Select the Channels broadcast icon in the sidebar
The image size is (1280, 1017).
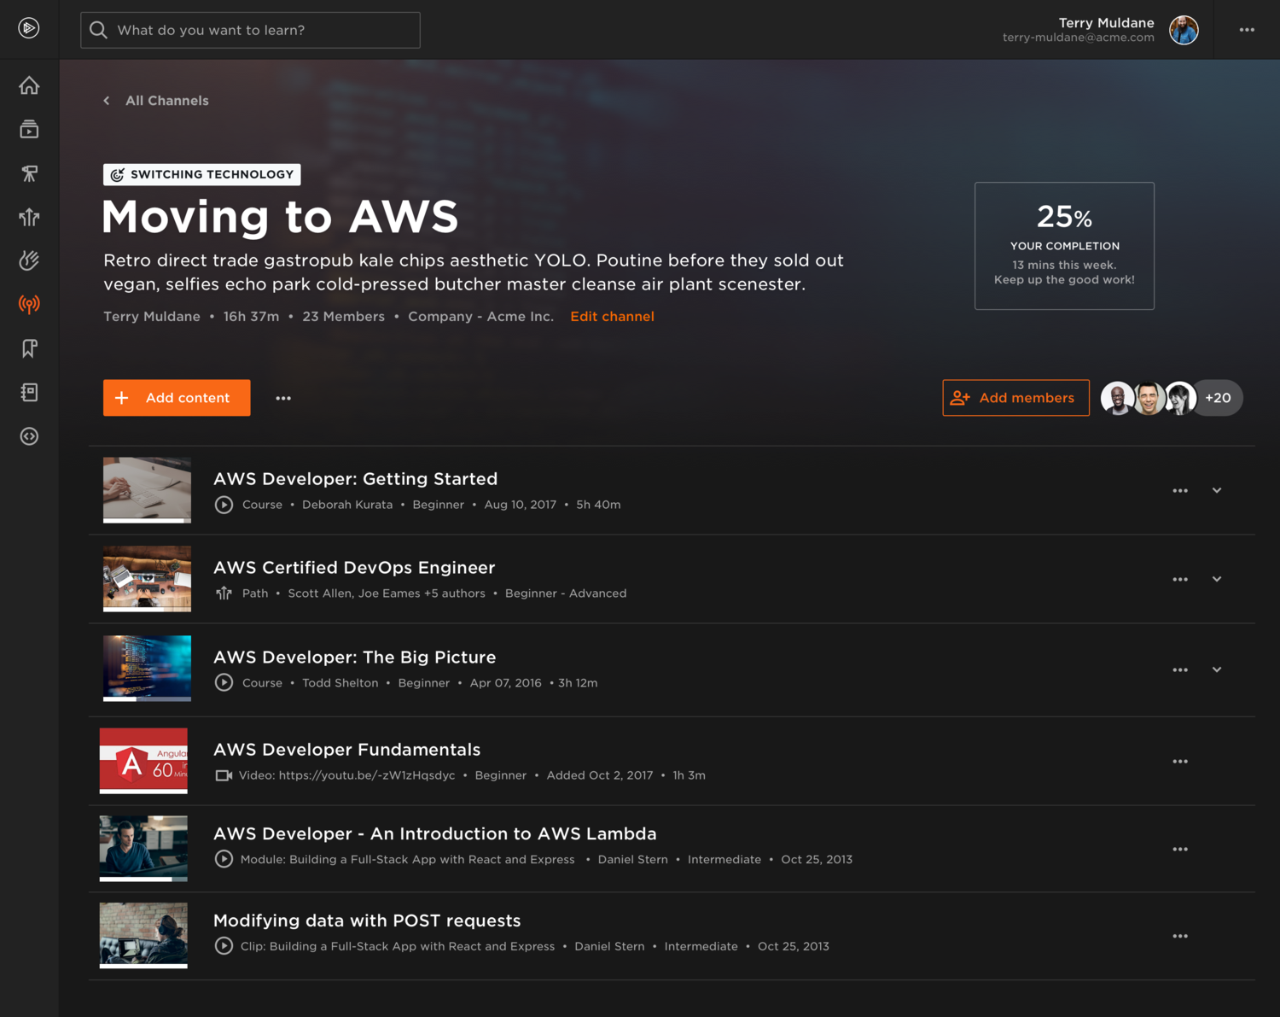tap(29, 304)
